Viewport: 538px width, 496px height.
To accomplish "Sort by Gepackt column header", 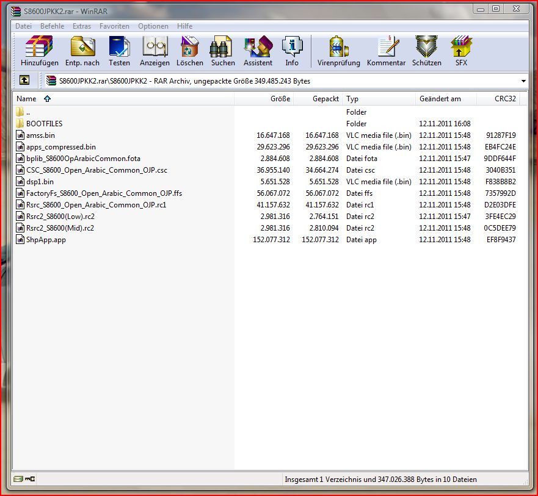I will [318, 99].
